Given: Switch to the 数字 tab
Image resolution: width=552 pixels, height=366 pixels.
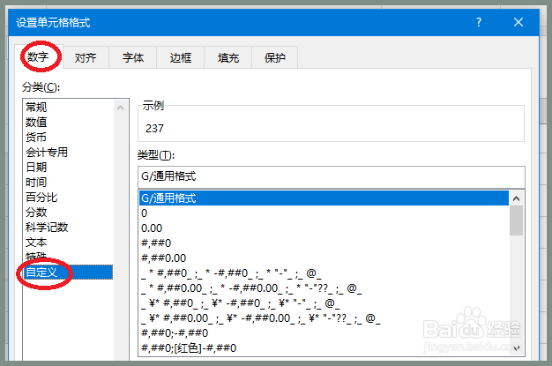Looking at the screenshot, I should 39,56.
